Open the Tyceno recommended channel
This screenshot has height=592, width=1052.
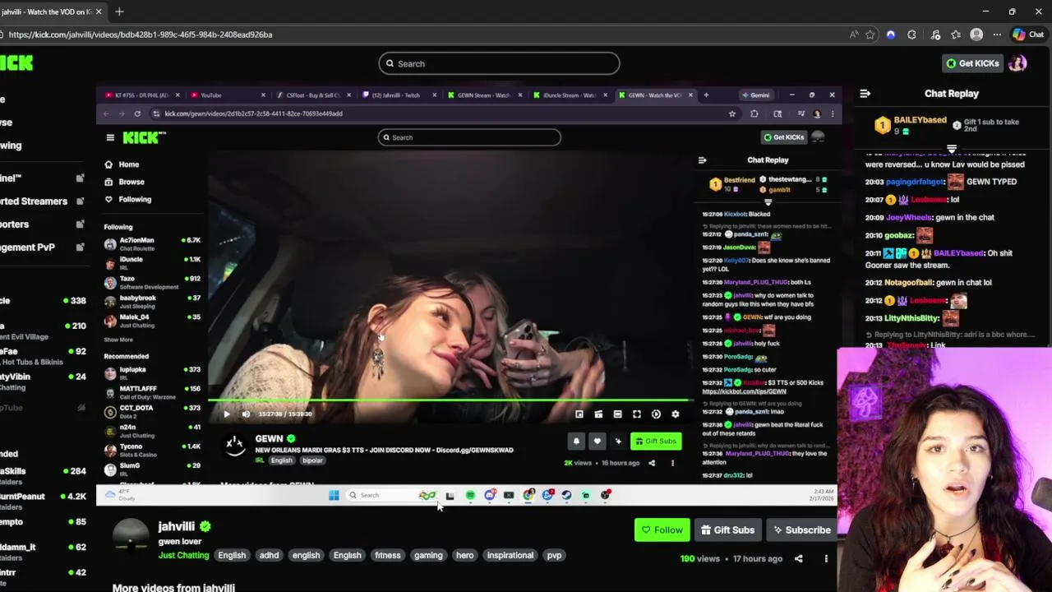pyautogui.click(x=152, y=450)
